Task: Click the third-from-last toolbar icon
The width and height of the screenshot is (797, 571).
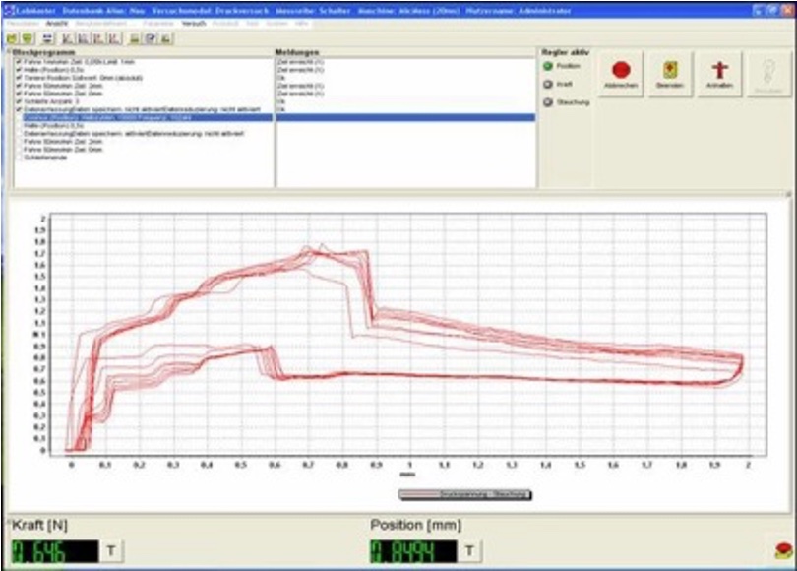Action: pos(134,38)
